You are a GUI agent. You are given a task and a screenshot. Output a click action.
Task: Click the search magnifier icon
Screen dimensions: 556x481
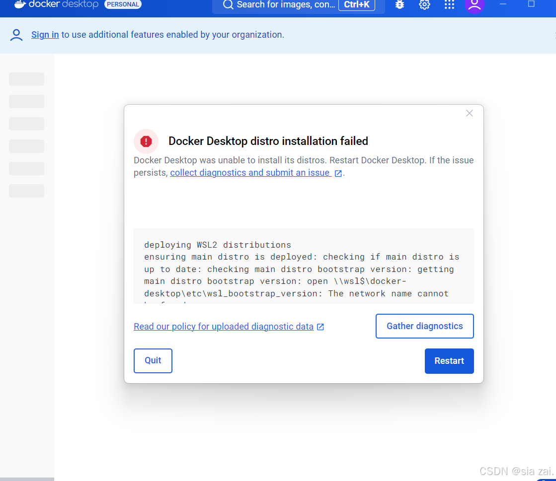tap(228, 4)
